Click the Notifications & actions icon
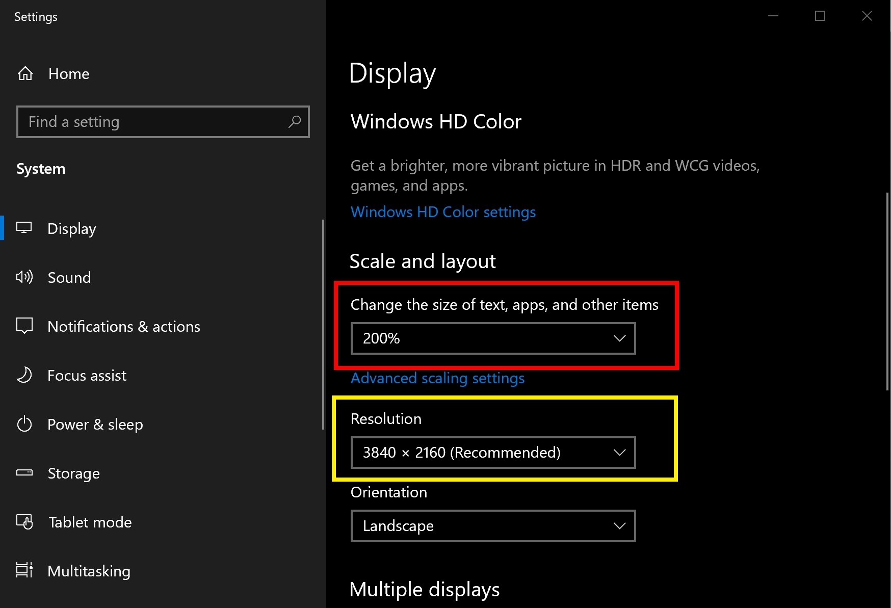This screenshot has width=891, height=608. (24, 326)
